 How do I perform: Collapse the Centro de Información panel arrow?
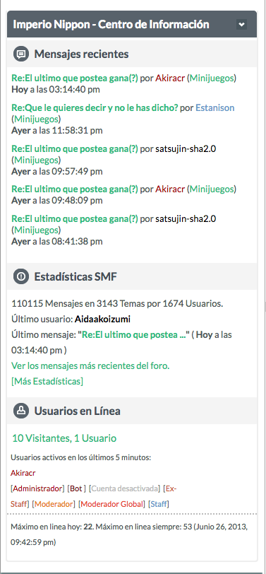[241, 25]
